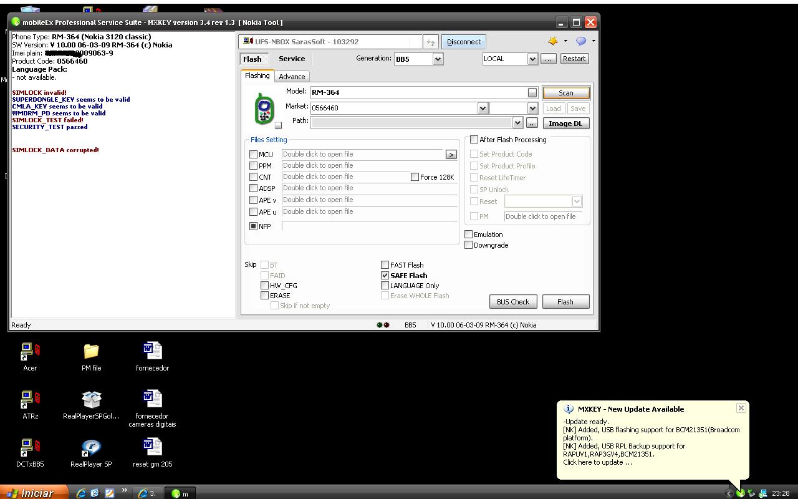This screenshot has width=798, height=499.
Task: Open the Generation BB5 dropdown
Action: tap(438, 59)
